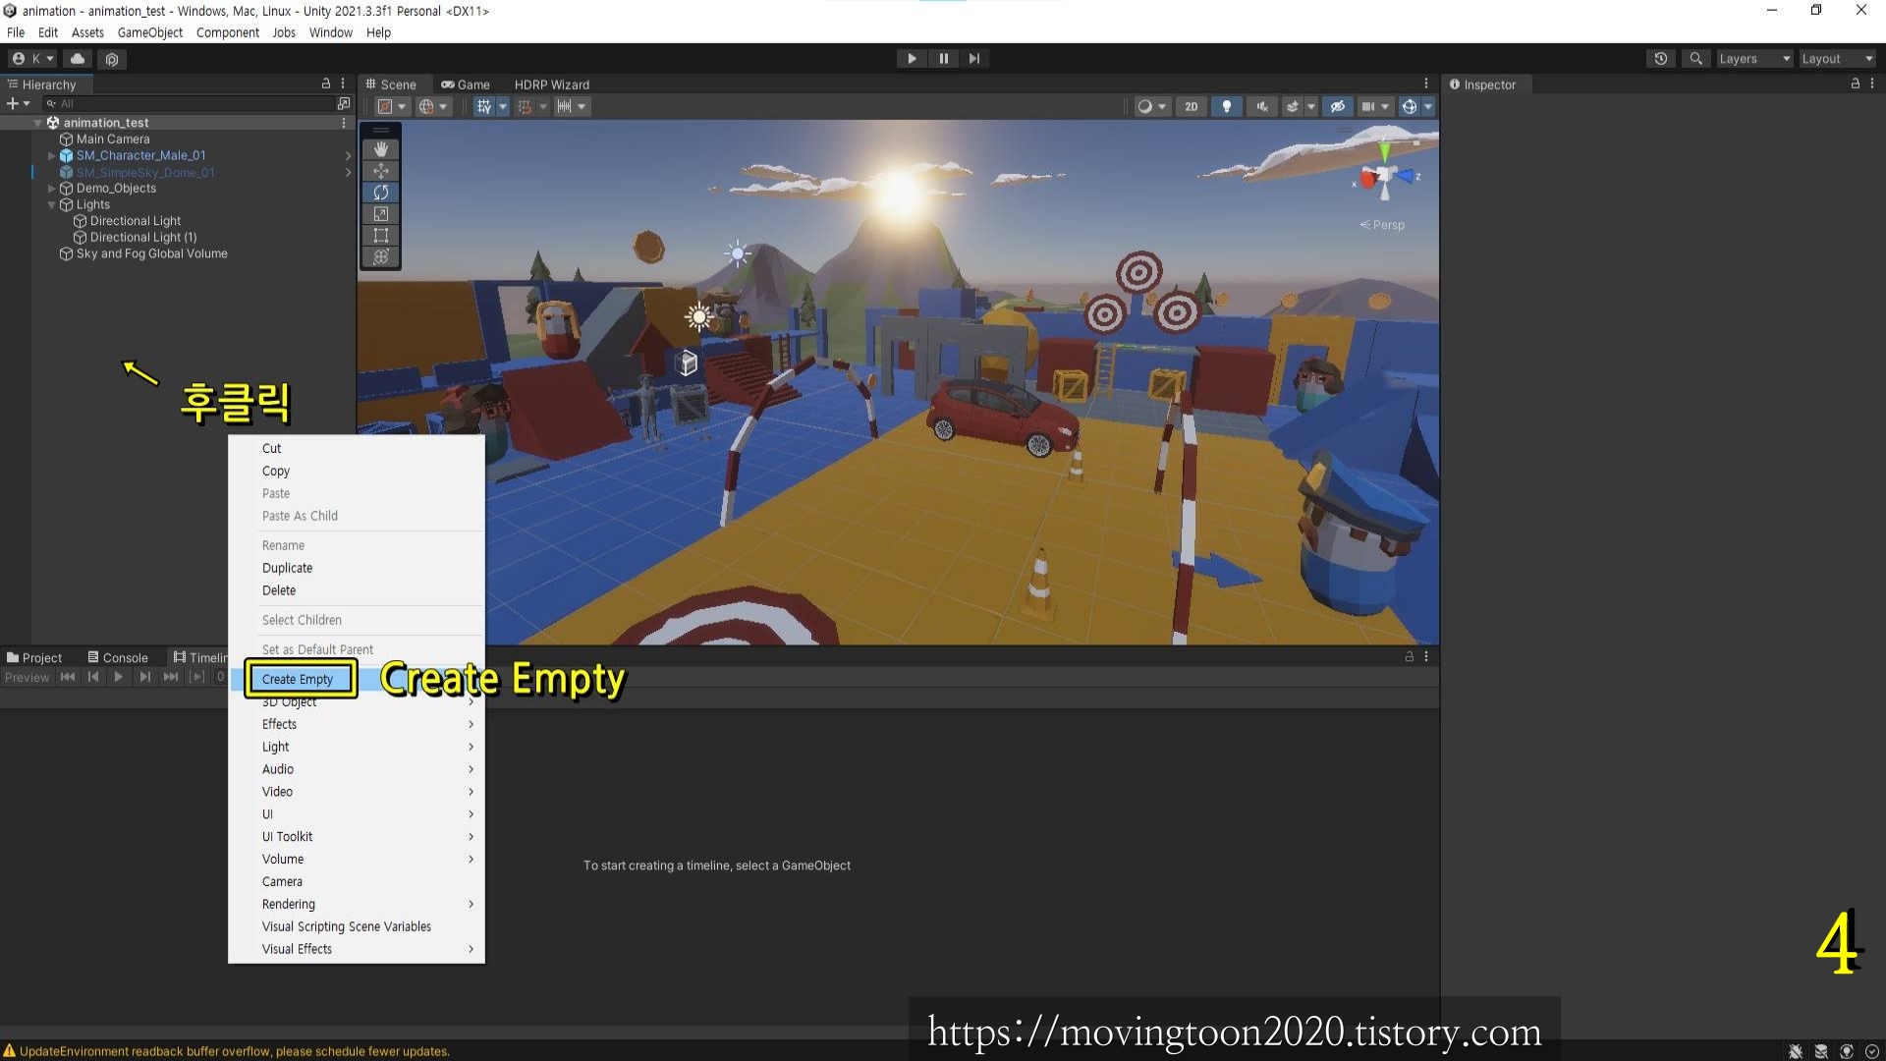
Task: Open the cloud services button
Action: point(78,59)
